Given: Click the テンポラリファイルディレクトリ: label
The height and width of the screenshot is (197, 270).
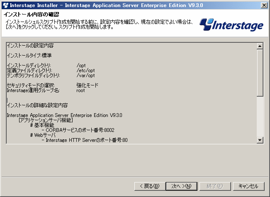Looking at the screenshot, I should click(34, 75).
